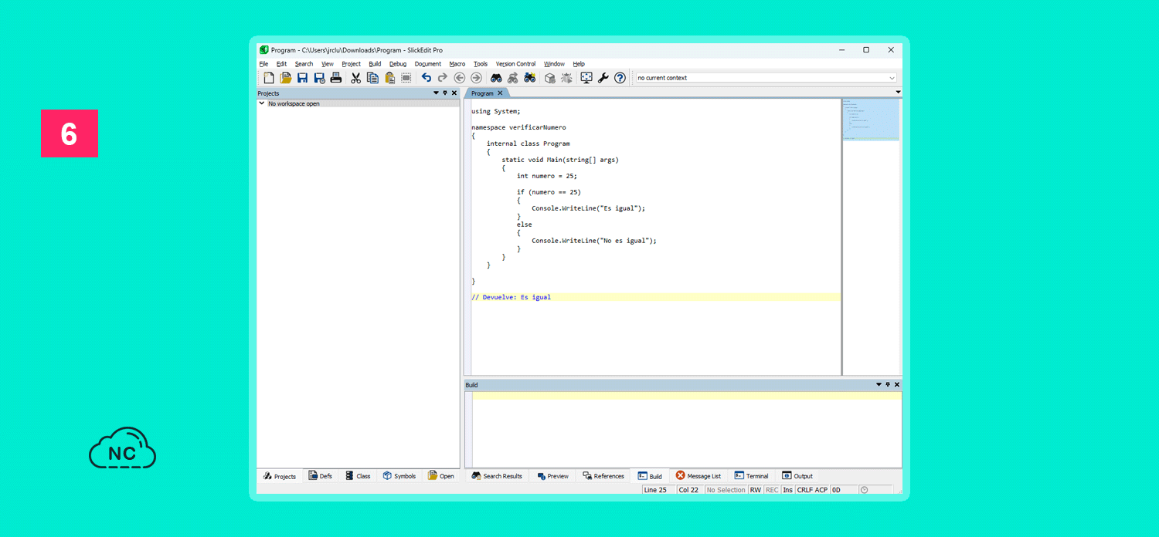Toggle REC macro recording in status bar
The image size is (1159, 537).
772,490
